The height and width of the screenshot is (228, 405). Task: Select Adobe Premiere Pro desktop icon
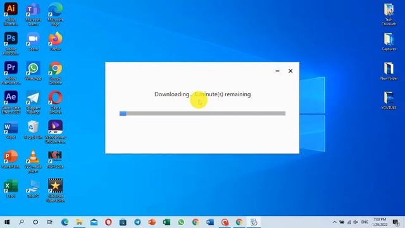pos(11,72)
